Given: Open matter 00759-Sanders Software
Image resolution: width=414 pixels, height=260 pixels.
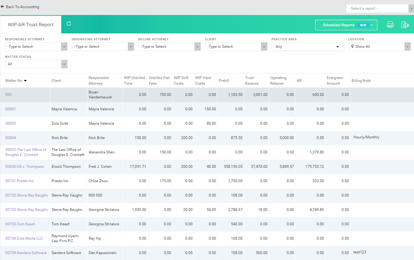Looking at the screenshot, I should click(x=26, y=253).
